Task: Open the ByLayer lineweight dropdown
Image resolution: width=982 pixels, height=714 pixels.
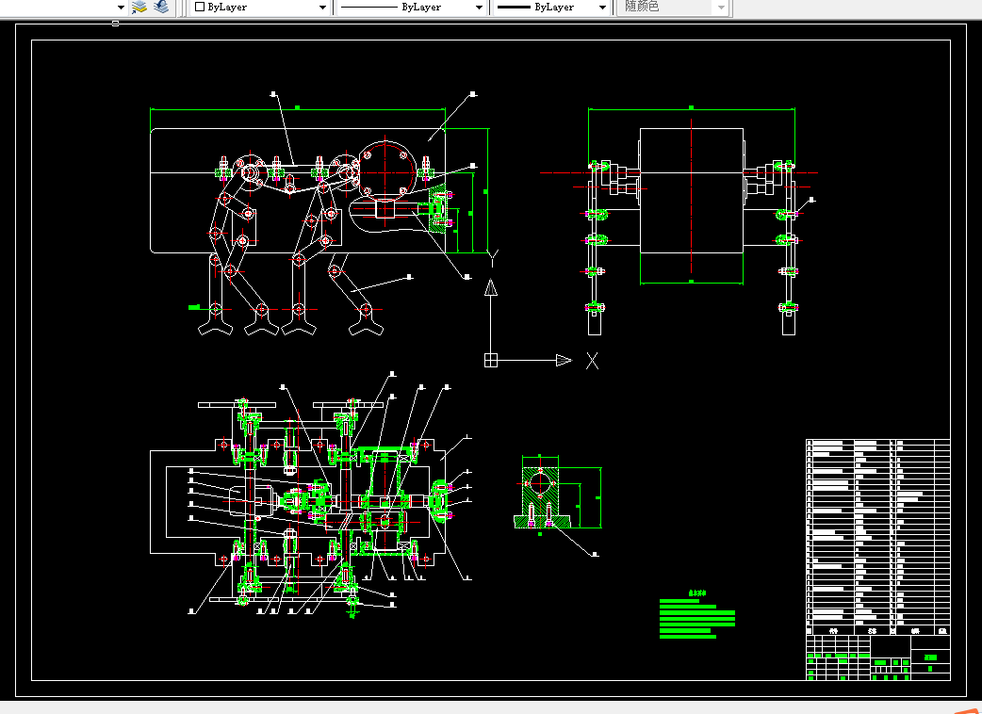Action: coord(552,8)
